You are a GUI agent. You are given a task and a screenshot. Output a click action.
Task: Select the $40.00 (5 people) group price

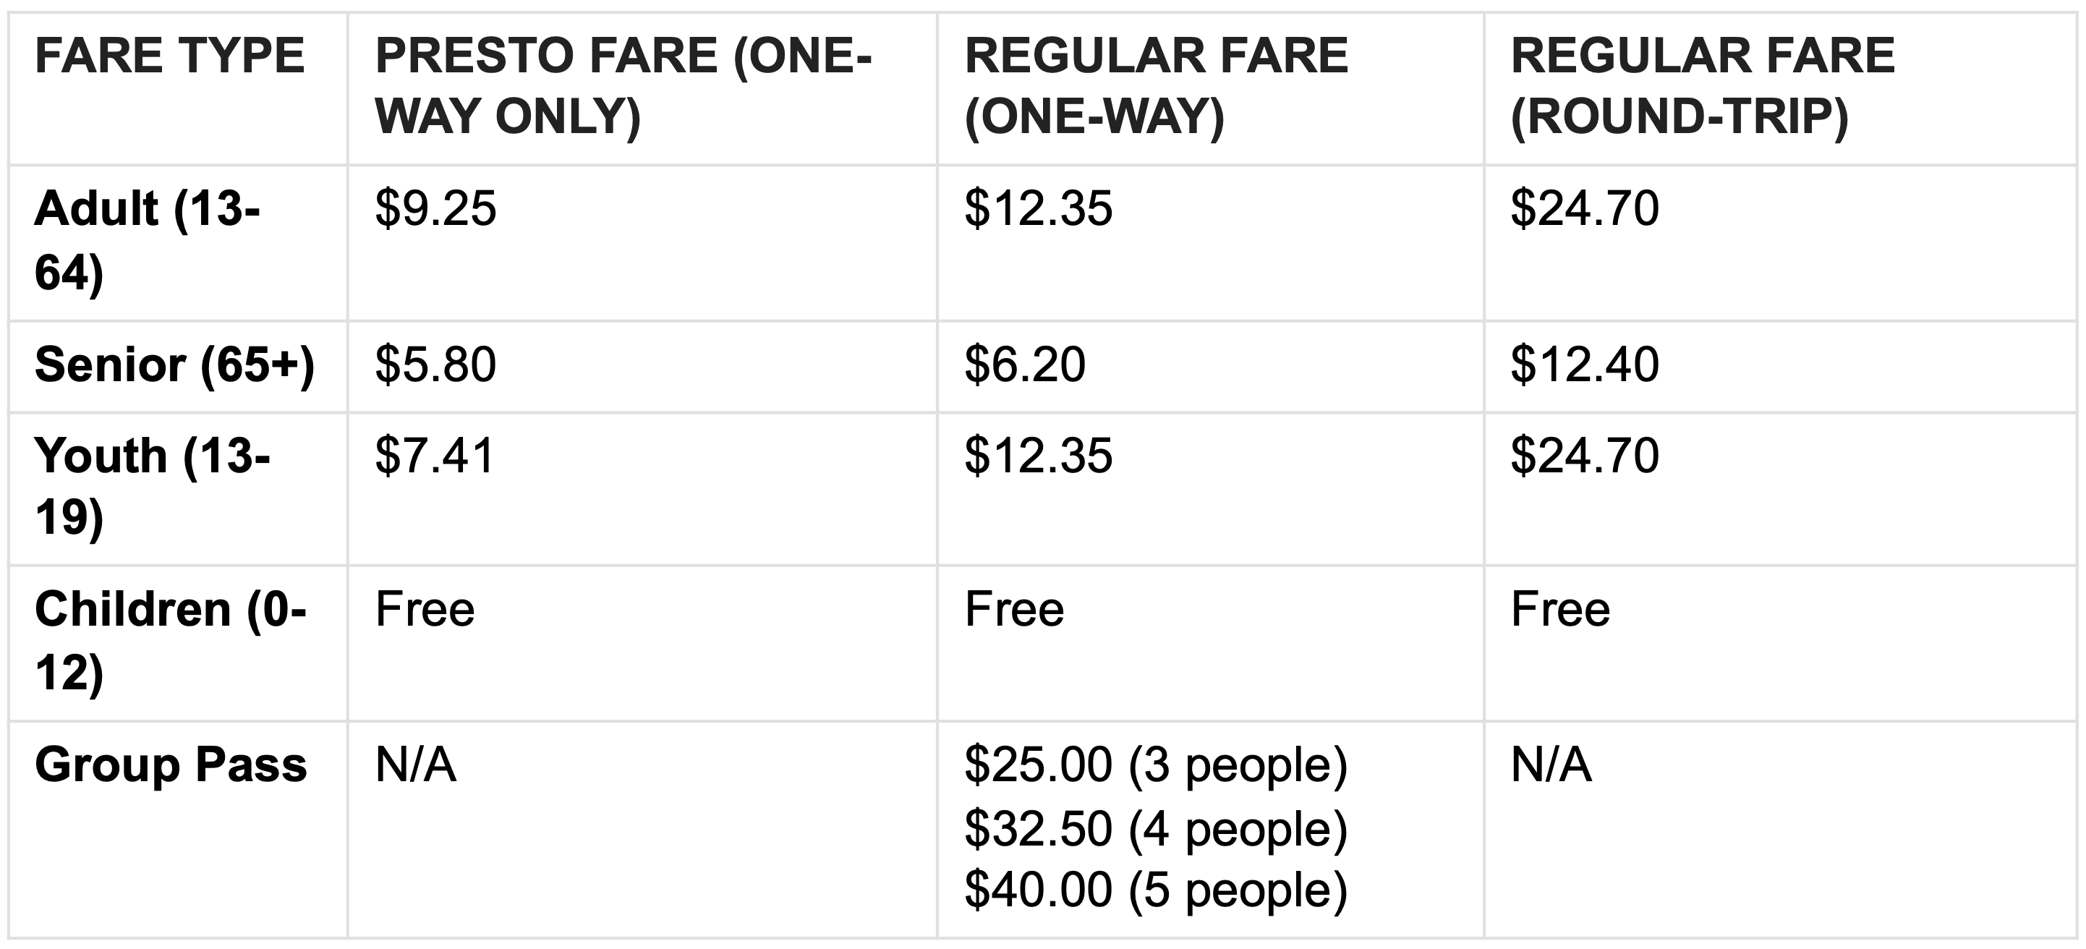pos(1156,890)
